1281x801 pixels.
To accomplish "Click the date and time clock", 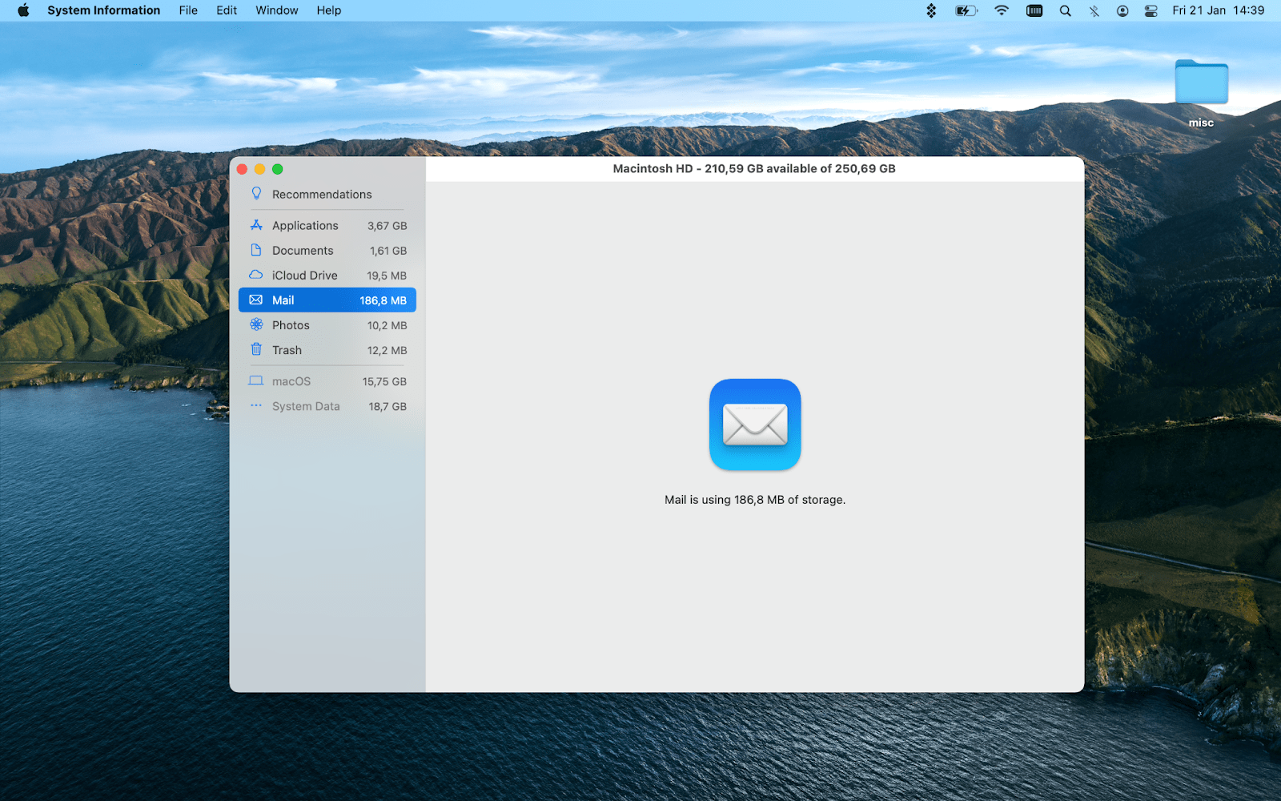I will click(x=1218, y=10).
